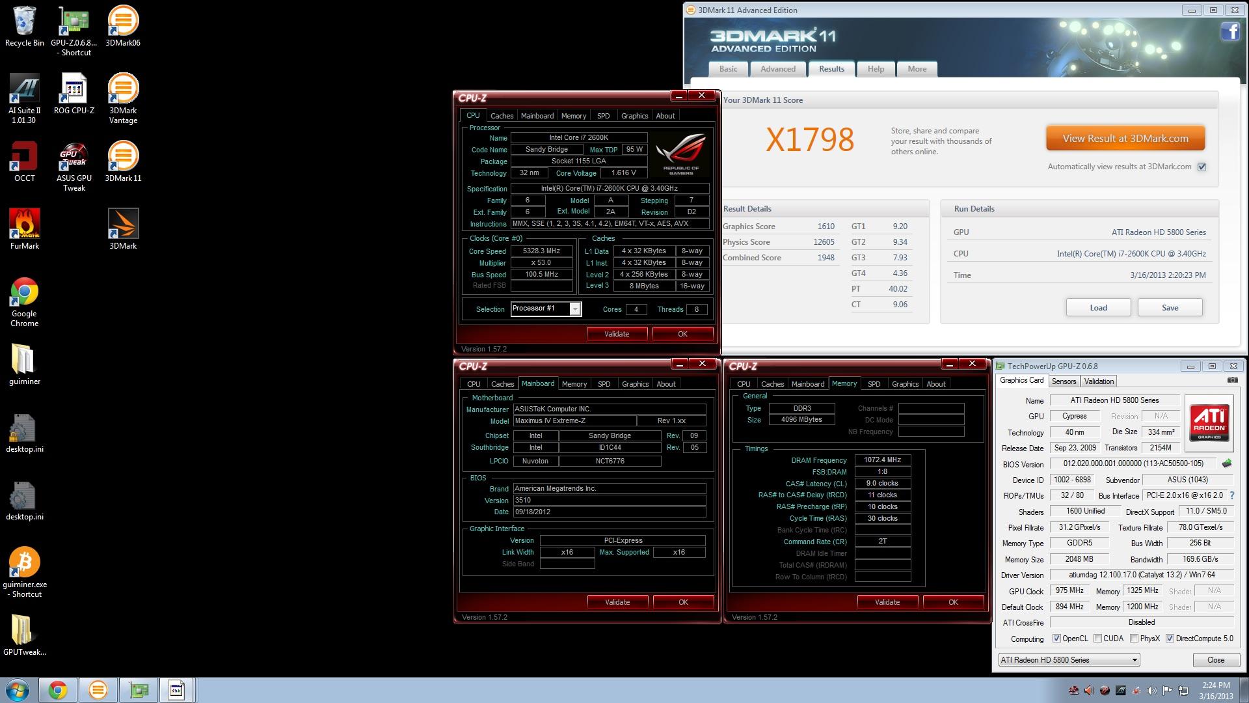This screenshot has height=703, width=1249.
Task: Switch to the Sensors tab in GPU-Z
Action: [1064, 381]
